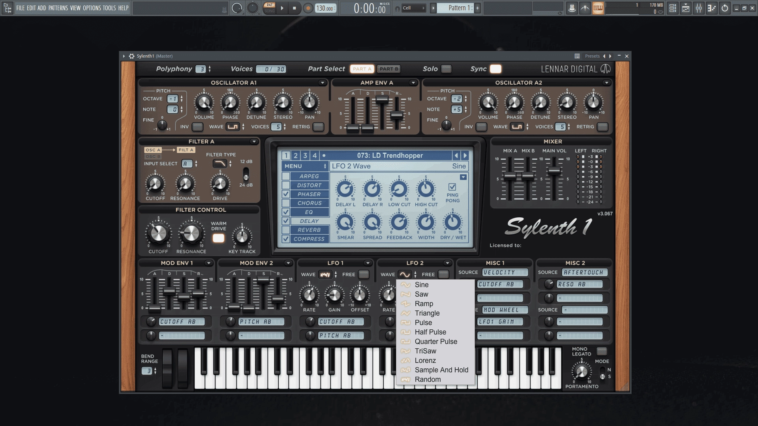This screenshot has width=758, height=426.
Task: Toggle the Solo switch
Action: 446,69
